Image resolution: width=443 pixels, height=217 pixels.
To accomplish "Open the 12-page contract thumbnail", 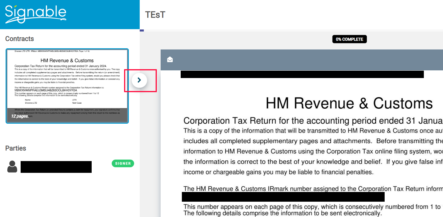I will (67, 86).
